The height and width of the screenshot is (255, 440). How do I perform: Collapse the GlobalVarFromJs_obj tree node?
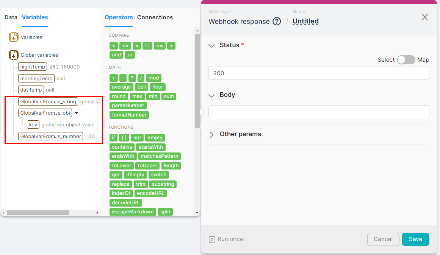click(76, 113)
